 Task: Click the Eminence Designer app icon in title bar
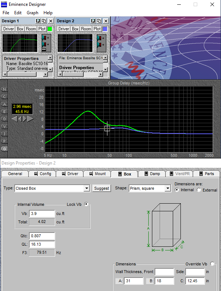click(4, 4)
